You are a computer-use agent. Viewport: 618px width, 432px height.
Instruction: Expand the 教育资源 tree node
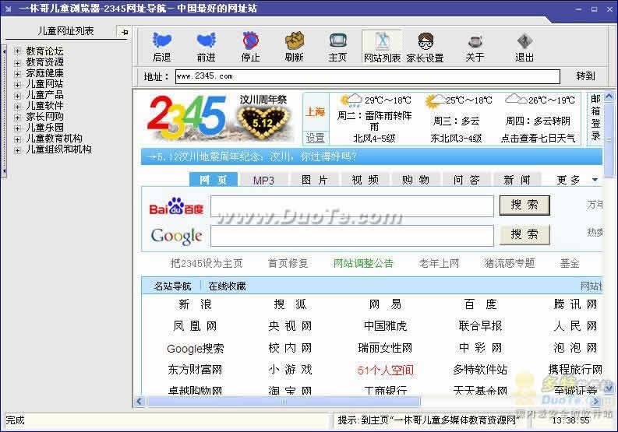tap(17, 62)
